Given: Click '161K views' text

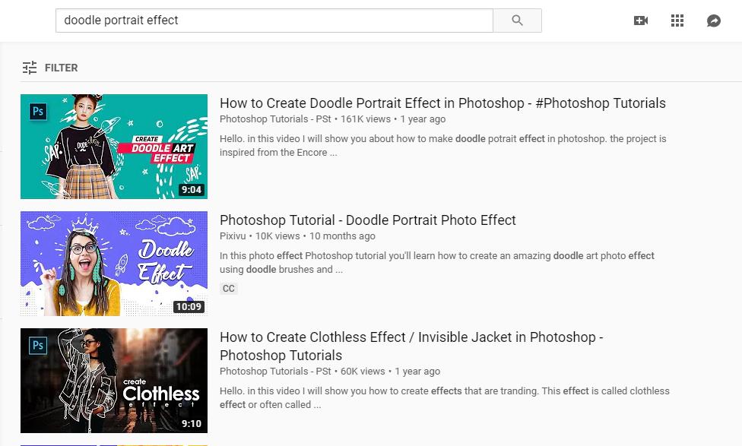Looking at the screenshot, I should [366, 119].
